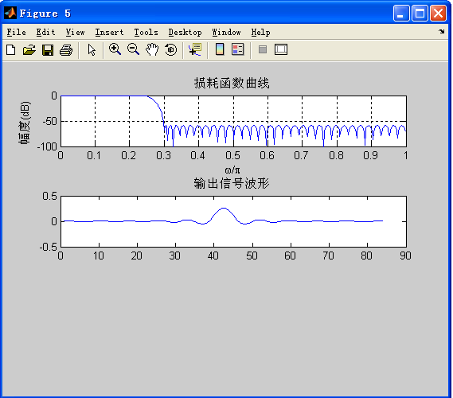Open the Insert menu

click(x=110, y=33)
